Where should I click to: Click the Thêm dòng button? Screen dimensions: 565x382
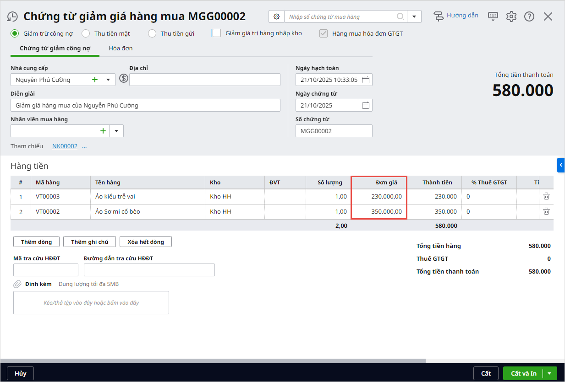[x=37, y=242]
